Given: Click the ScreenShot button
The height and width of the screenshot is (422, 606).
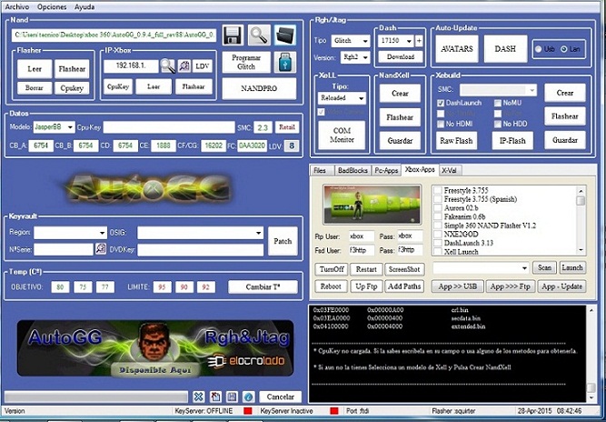Looking at the screenshot, I should (x=404, y=269).
